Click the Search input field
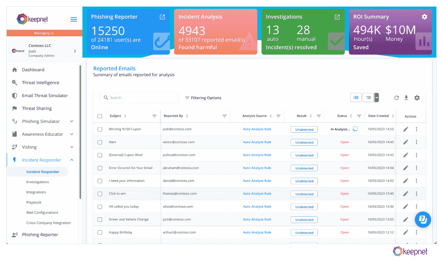The image size is (443, 263). tap(139, 98)
